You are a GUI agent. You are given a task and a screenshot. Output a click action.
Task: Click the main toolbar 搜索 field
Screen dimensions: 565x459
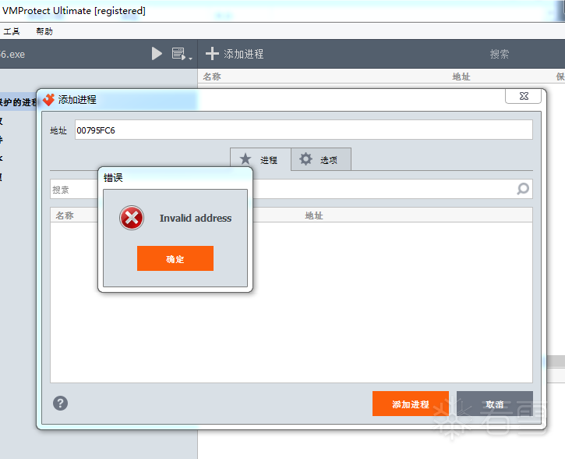[x=500, y=54]
